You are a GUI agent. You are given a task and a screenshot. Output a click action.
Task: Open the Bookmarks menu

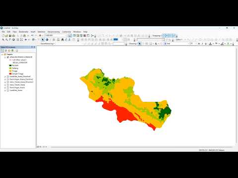[24, 32]
